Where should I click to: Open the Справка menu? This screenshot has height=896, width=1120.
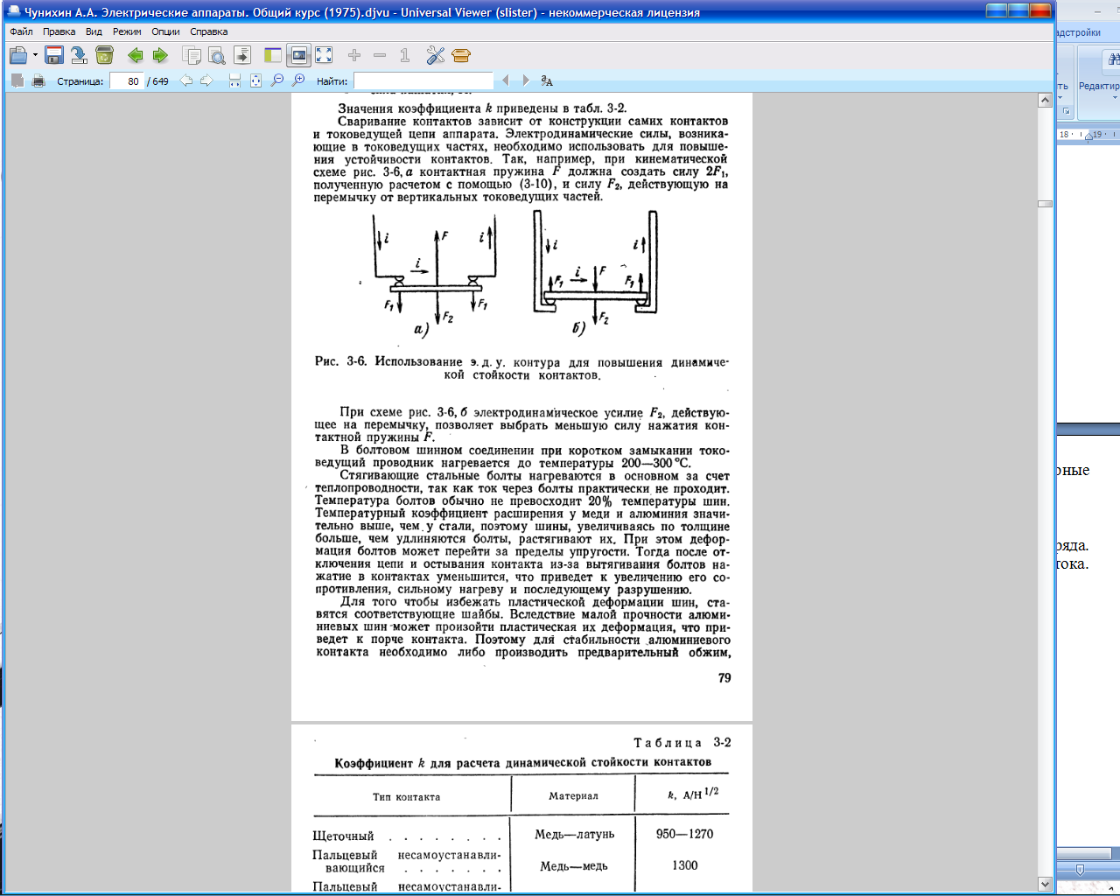(x=209, y=31)
